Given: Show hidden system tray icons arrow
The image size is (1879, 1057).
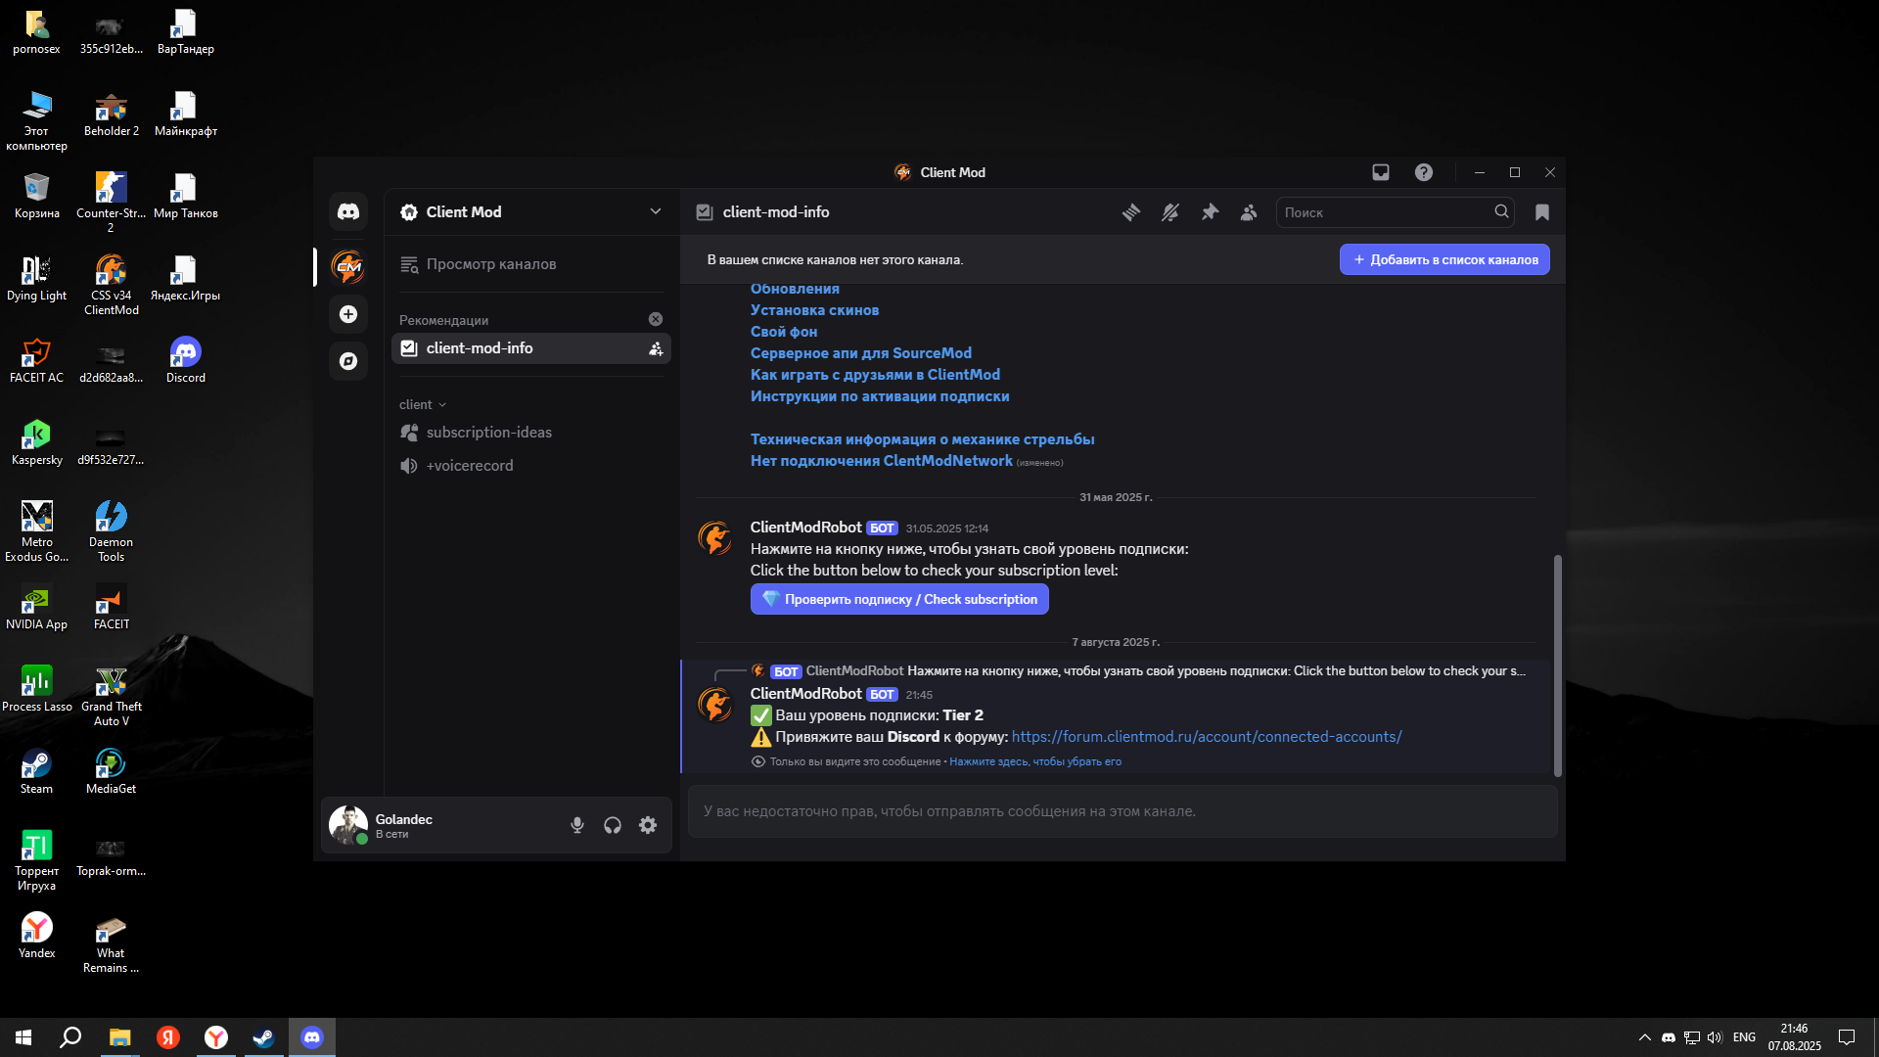Looking at the screenshot, I should coord(1644,1037).
